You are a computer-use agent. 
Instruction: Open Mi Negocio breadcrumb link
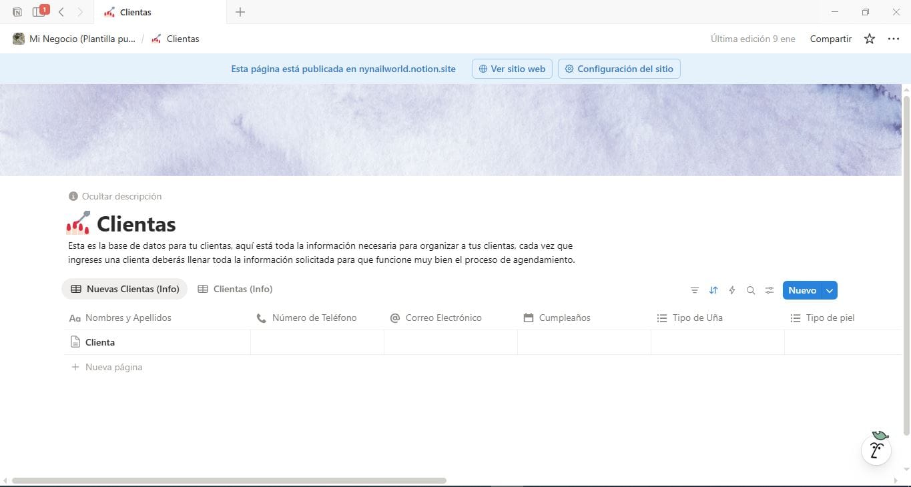tap(74, 39)
